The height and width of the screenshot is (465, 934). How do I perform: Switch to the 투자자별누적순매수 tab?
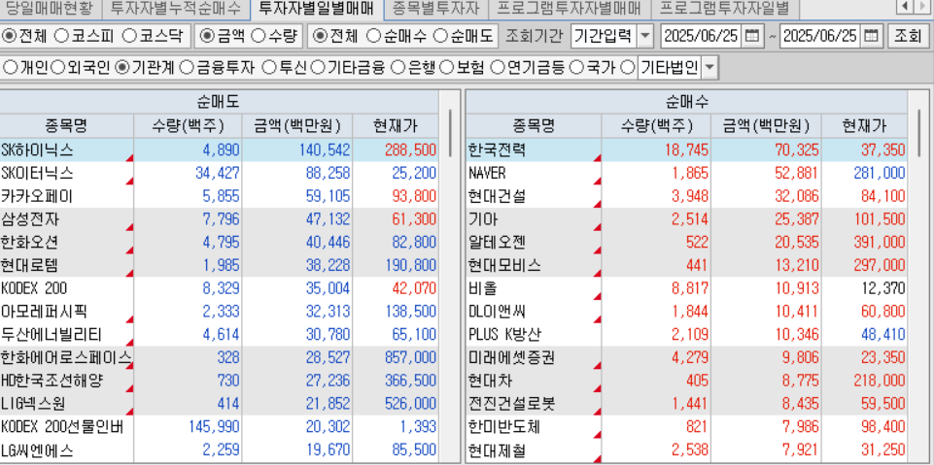click(176, 8)
